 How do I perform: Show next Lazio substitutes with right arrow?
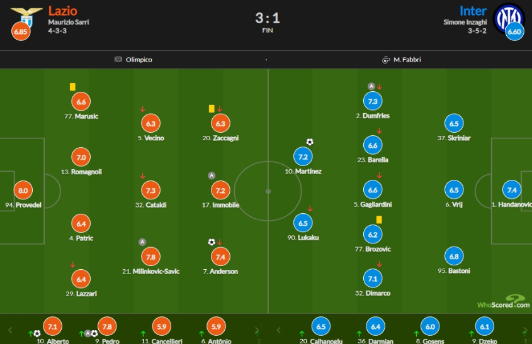point(257,330)
